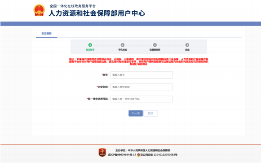Click the 主办单位 footer text

[143, 150]
